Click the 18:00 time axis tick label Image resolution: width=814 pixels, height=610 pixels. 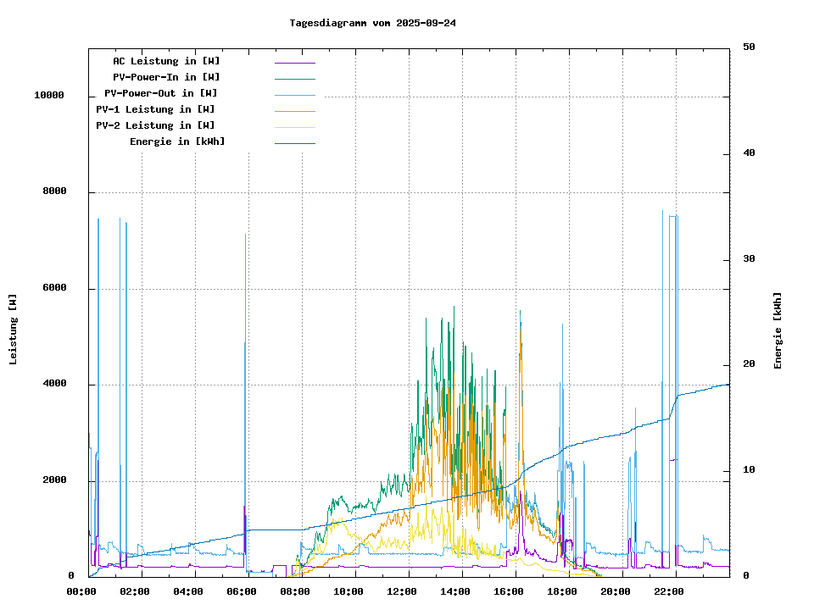tap(562, 591)
